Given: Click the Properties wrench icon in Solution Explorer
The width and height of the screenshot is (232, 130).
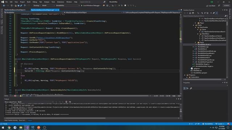Looking at the screenshot, I should [x=214, y=13].
